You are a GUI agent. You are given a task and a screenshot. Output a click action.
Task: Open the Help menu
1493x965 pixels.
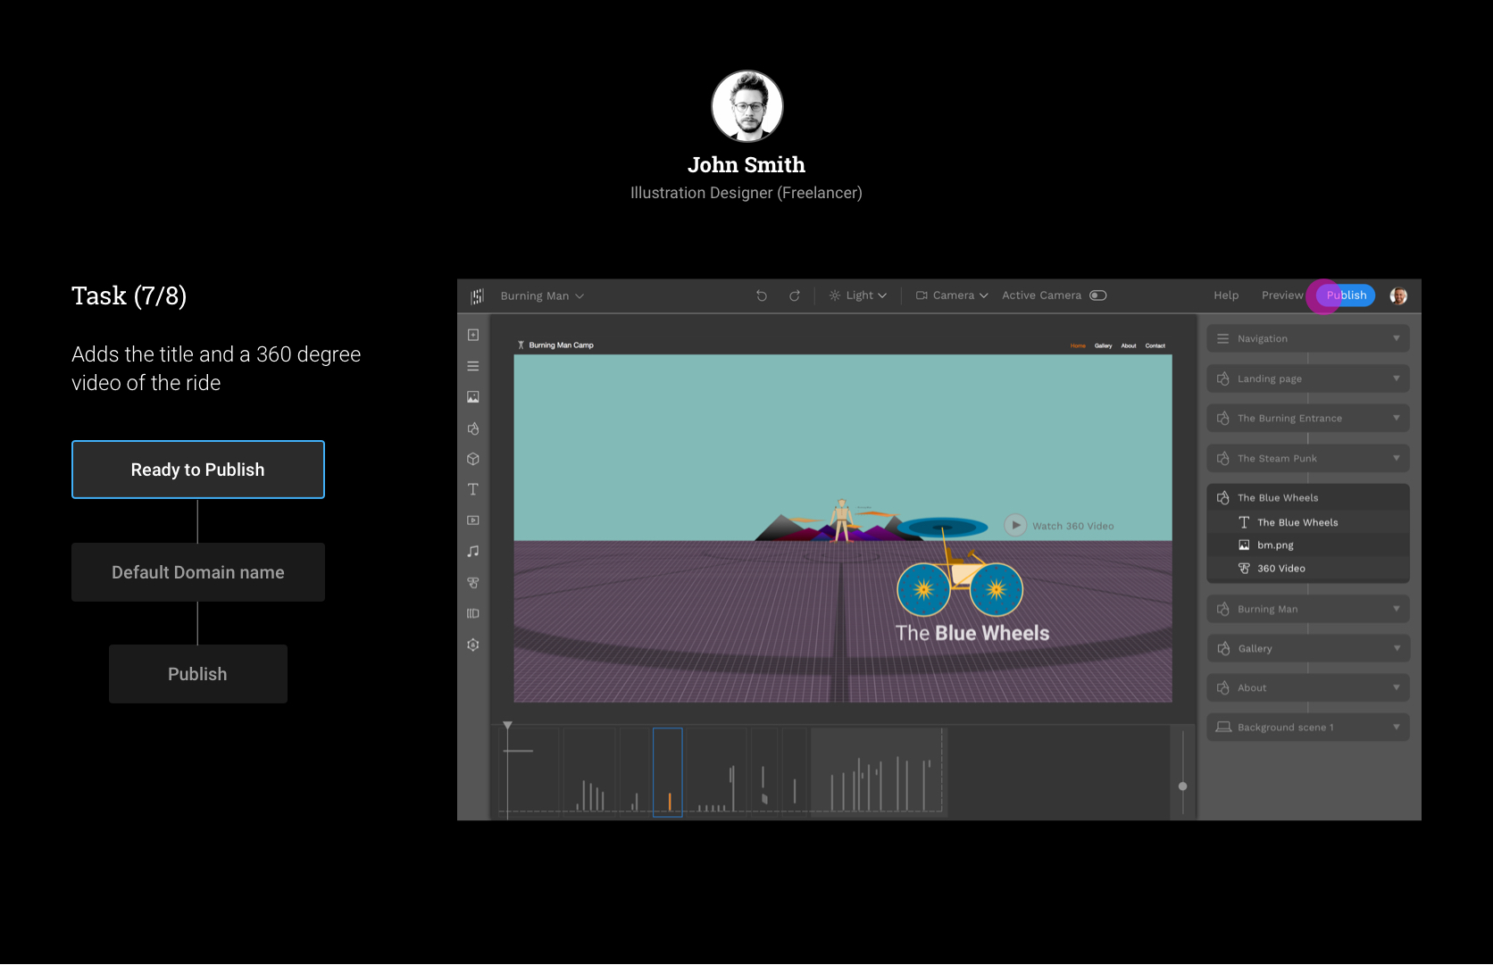(x=1226, y=295)
